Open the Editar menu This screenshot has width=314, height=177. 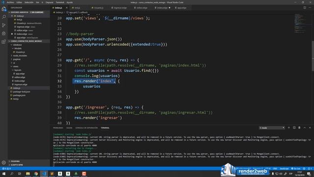coord(19,2)
